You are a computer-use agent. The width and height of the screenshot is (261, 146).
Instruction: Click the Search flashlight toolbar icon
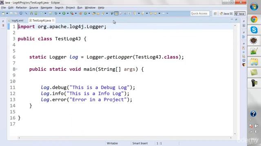pos(103,13)
